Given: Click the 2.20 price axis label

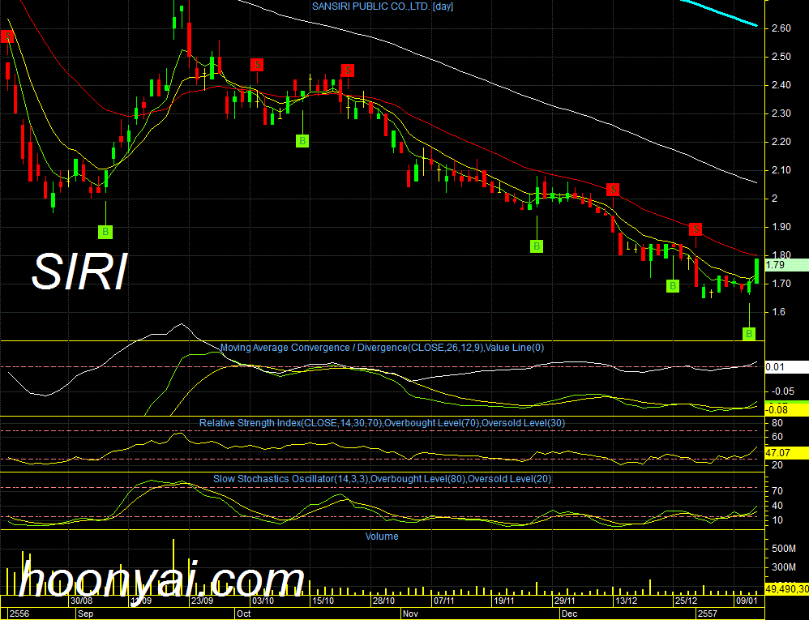Looking at the screenshot, I should 781,142.
